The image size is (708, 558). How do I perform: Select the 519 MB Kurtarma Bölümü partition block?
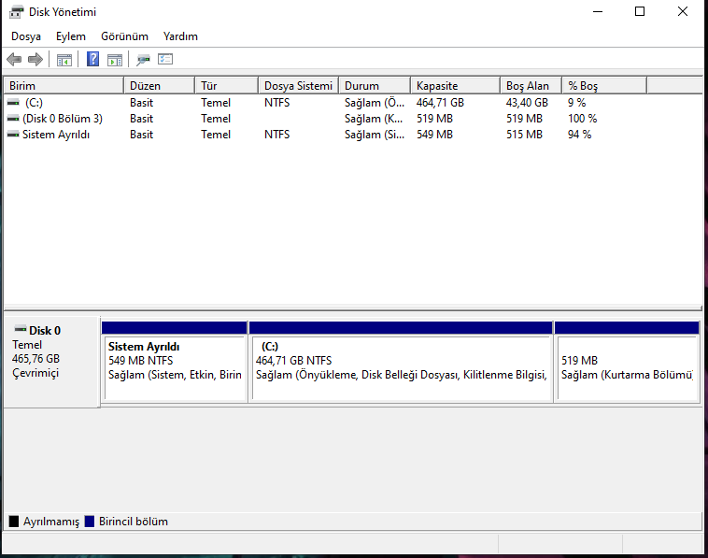click(x=627, y=361)
